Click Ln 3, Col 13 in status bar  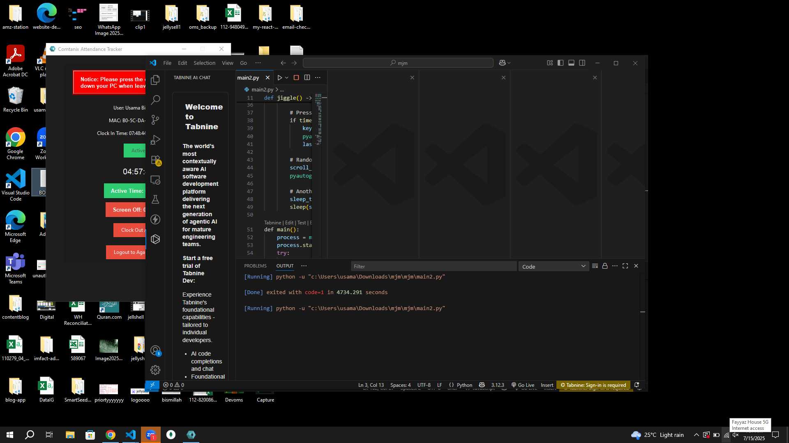371,385
